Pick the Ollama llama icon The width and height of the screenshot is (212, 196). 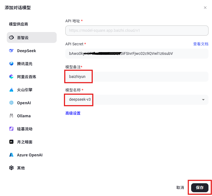pyautogui.click(x=11, y=116)
